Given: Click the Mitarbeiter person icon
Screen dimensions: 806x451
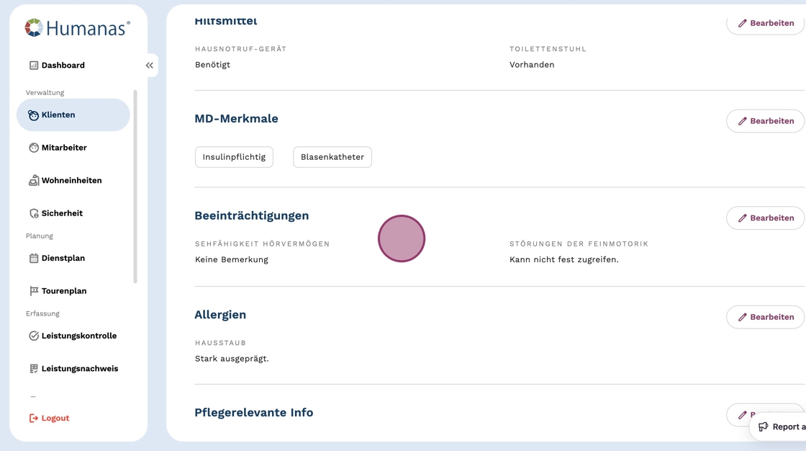Looking at the screenshot, I should pyautogui.click(x=34, y=148).
